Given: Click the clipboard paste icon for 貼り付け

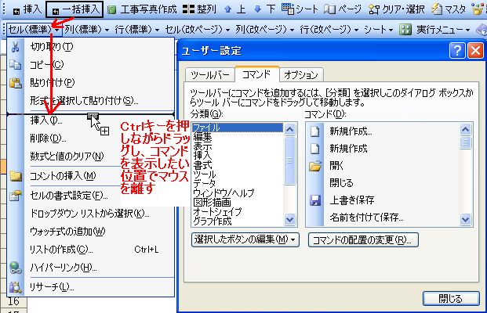Looking at the screenshot, I should [15, 82].
